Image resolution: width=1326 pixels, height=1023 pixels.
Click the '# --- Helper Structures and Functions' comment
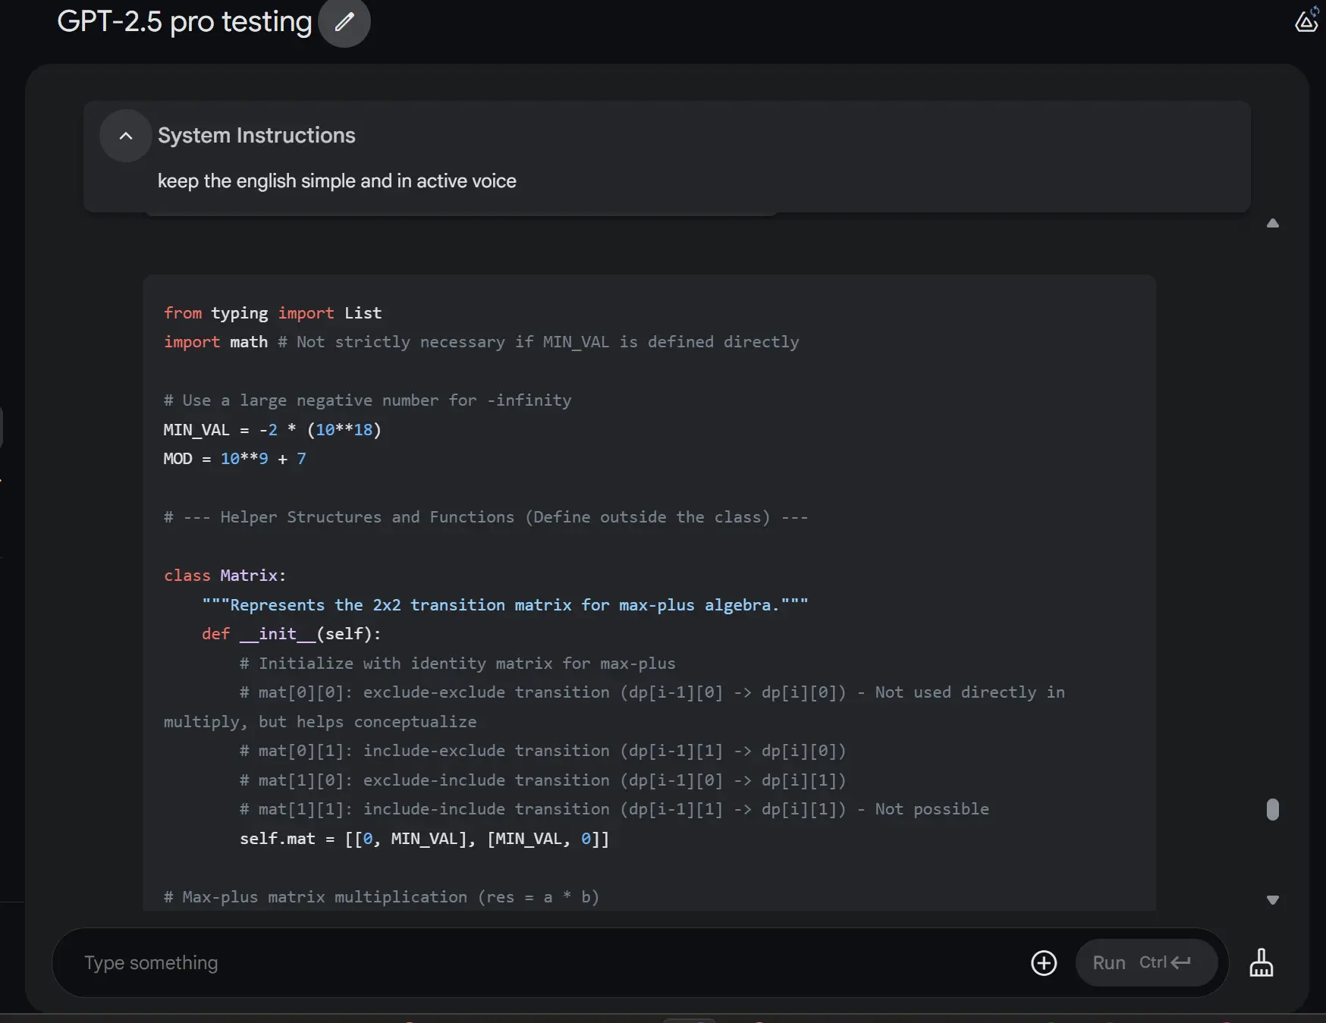coord(486,517)
